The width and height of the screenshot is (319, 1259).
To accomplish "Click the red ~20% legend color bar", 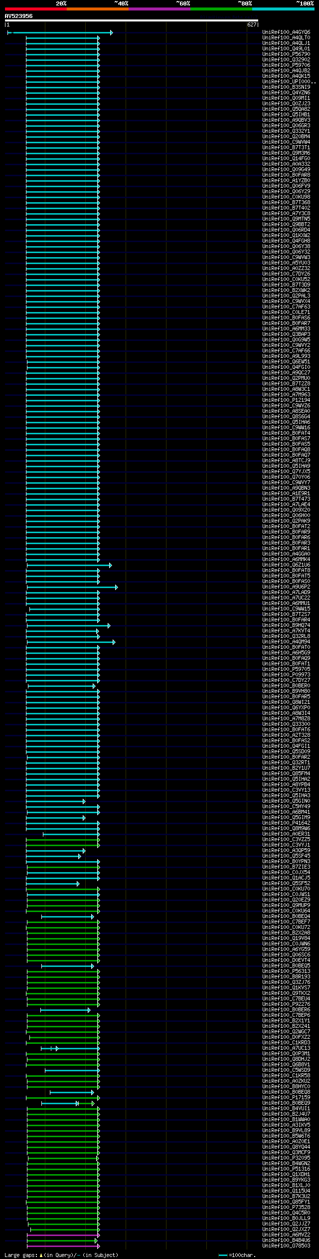I will pyautogui.click(x=35, y=9).
